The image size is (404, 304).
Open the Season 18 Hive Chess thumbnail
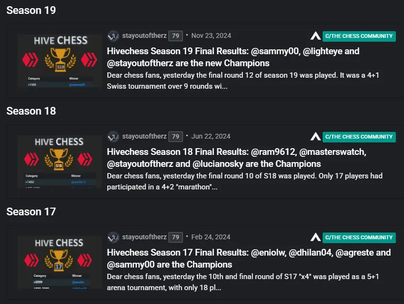click(59, 162)
